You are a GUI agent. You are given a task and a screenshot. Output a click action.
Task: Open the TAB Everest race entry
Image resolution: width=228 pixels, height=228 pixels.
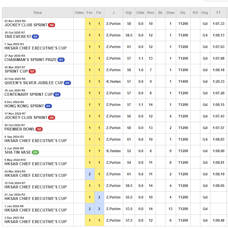tap(18, 36)
